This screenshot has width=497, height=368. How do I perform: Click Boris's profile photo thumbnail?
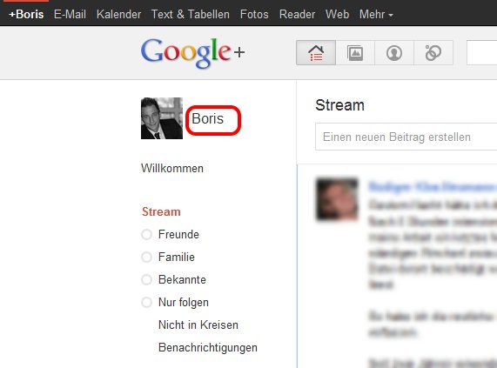tap(162, 118)
